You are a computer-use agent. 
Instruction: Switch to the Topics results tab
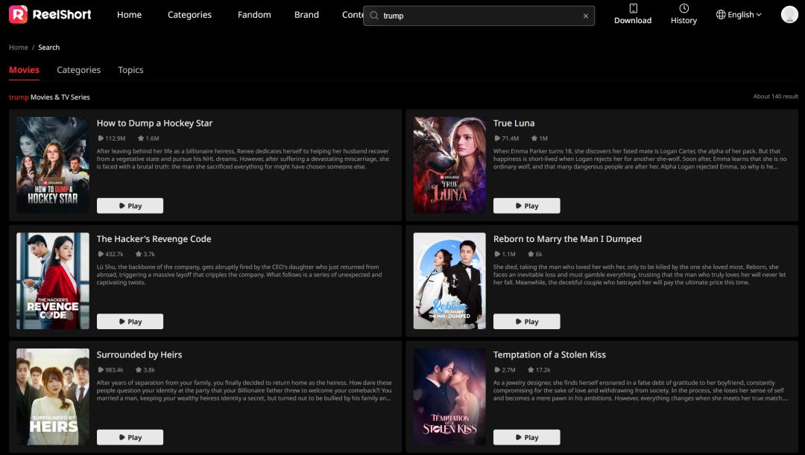pos(130,70)
